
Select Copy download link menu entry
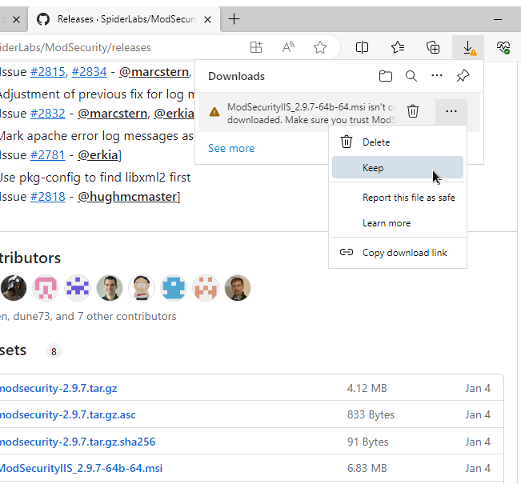pyautogui.click(x=398, y=253)
